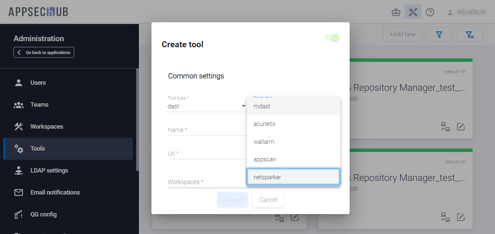Open Users in the administration sidebar
The width and height of the screenshot is (495, 234).
pyautogui.click(x=38, y=83)
